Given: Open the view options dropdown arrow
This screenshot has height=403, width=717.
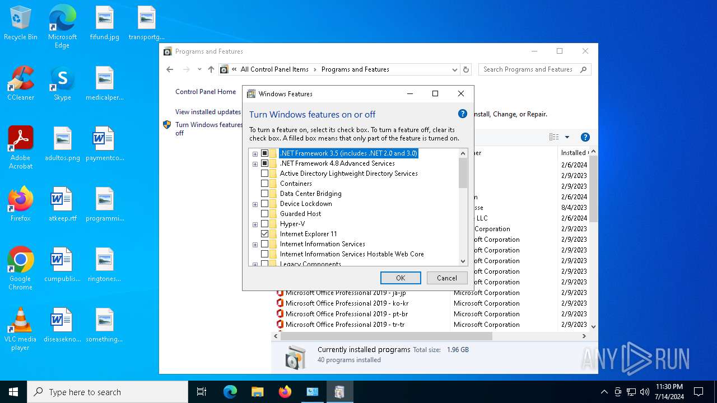Looking at the screenshot, I should tap(567, 137).
